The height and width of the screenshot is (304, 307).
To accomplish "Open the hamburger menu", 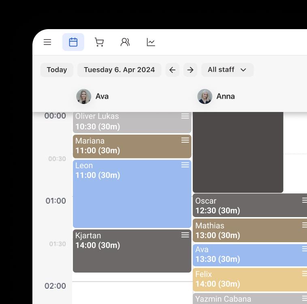I will [47, 42].
